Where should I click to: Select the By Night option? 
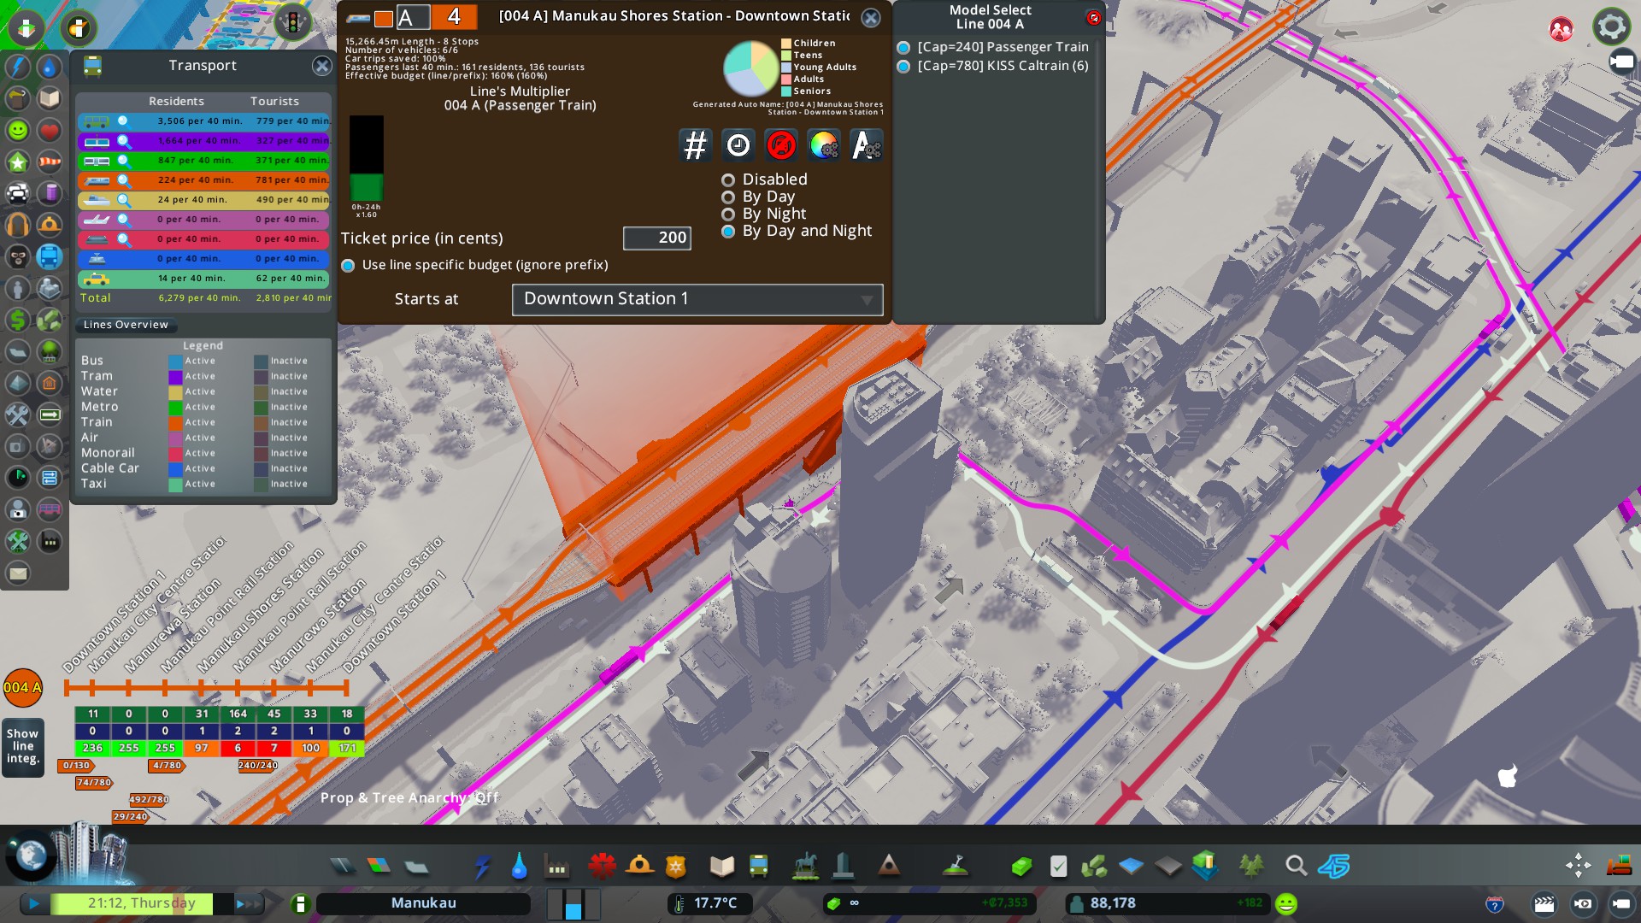[x=728, y=215]
